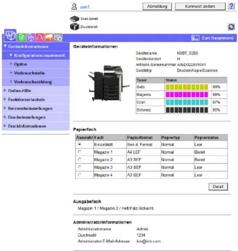238x251 pixels.
Task: Click the Kennwort ändern button
Action: [200, 6]
